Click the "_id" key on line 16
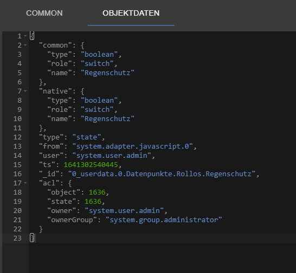296x273 pixels. click(x=49, y=174)
